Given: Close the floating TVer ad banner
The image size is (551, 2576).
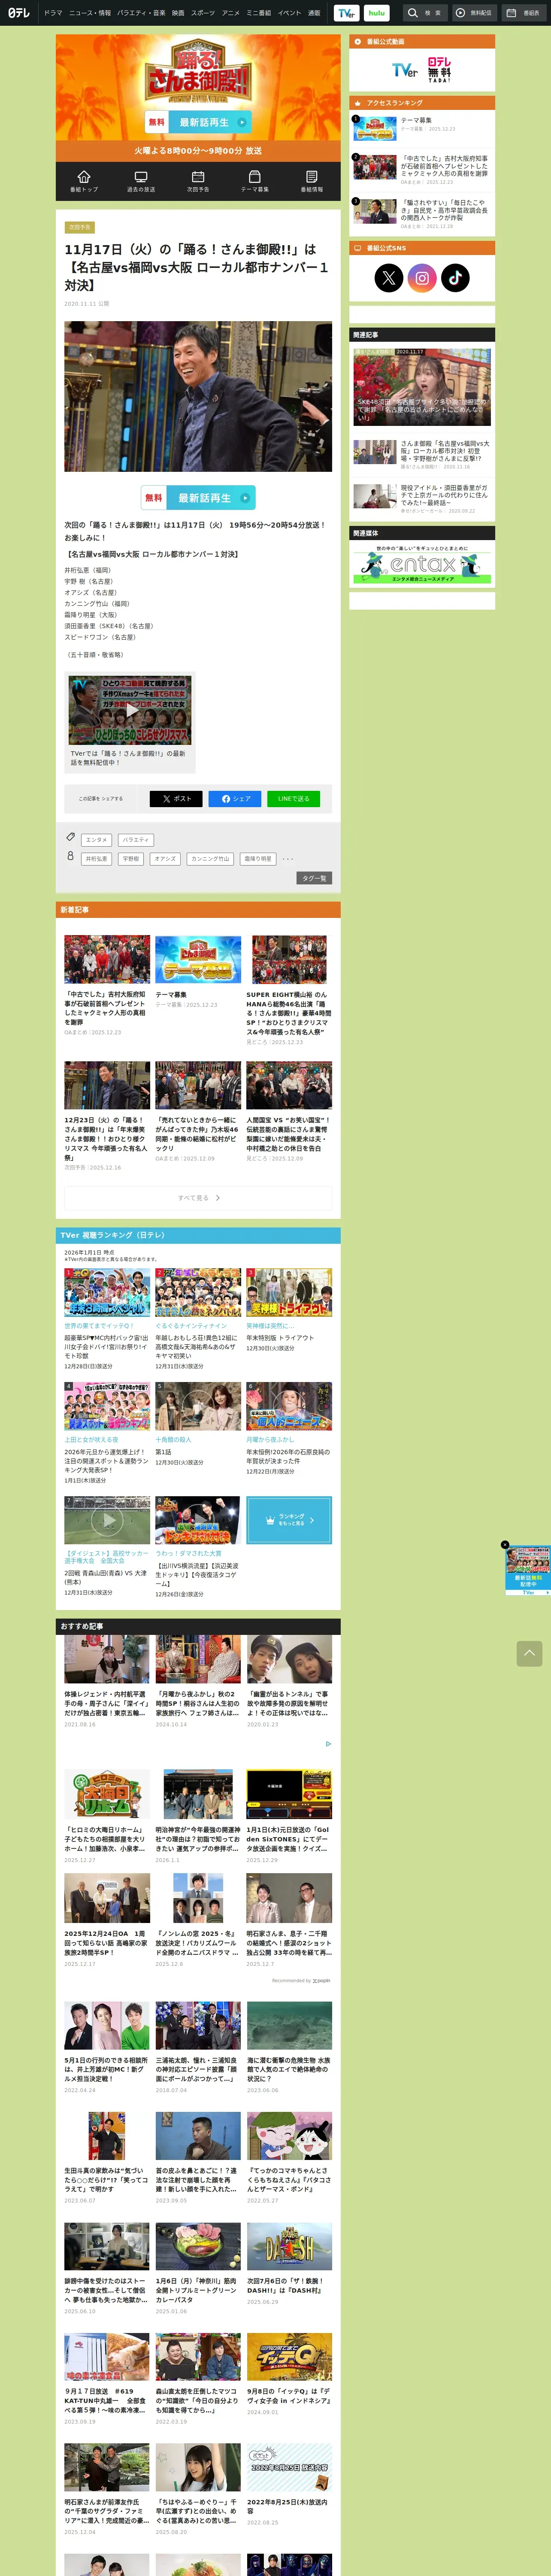Looking at the screenshot, I should click(x=505, y=1545).
